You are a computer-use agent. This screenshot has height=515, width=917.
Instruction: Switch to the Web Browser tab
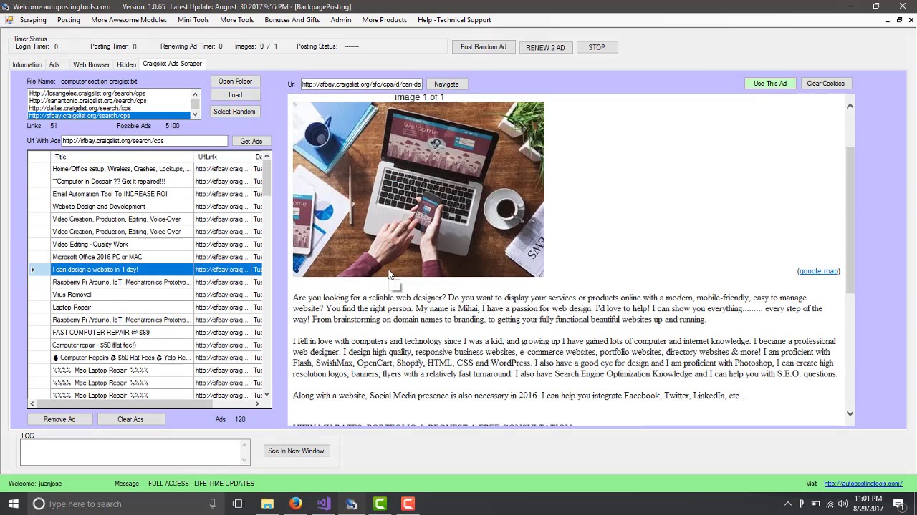[x=92, y=64]
